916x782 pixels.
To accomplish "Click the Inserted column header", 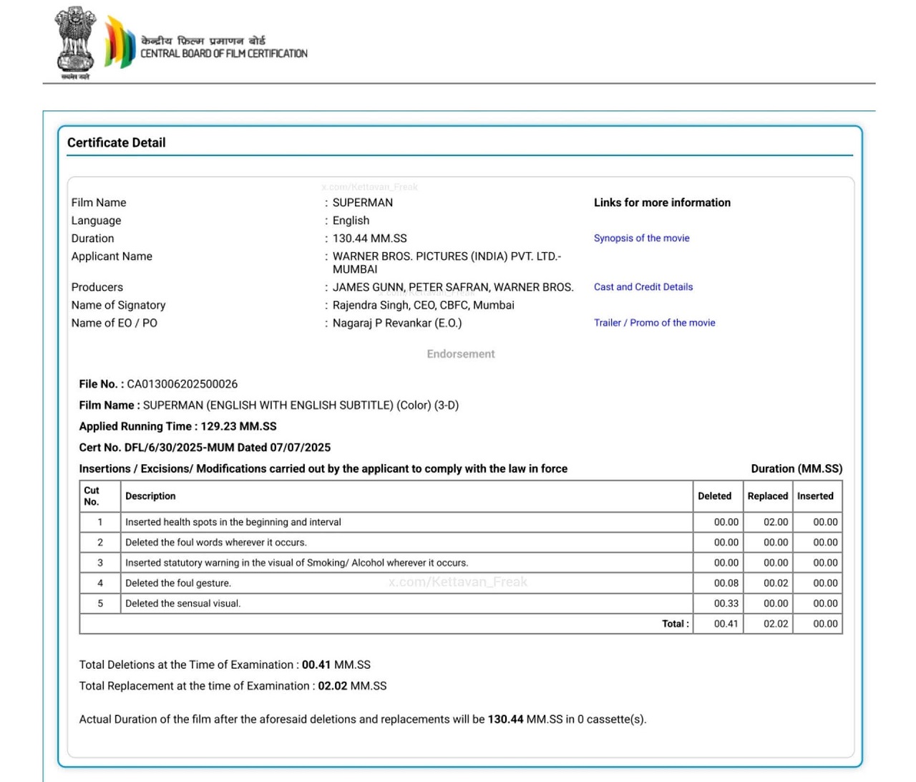I will [816, 496].
